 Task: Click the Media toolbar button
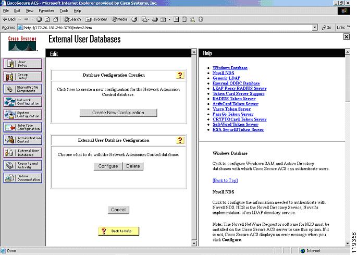pos(119,19)
